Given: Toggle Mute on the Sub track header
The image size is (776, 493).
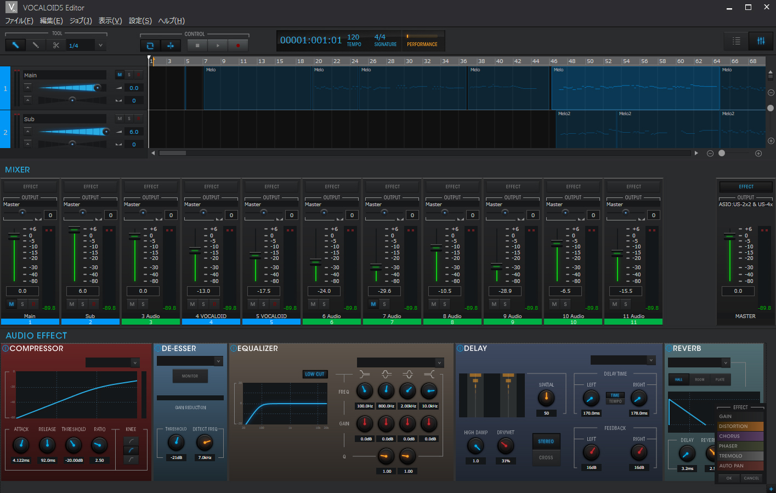Looking at the screenshot, I should point(120,118).
